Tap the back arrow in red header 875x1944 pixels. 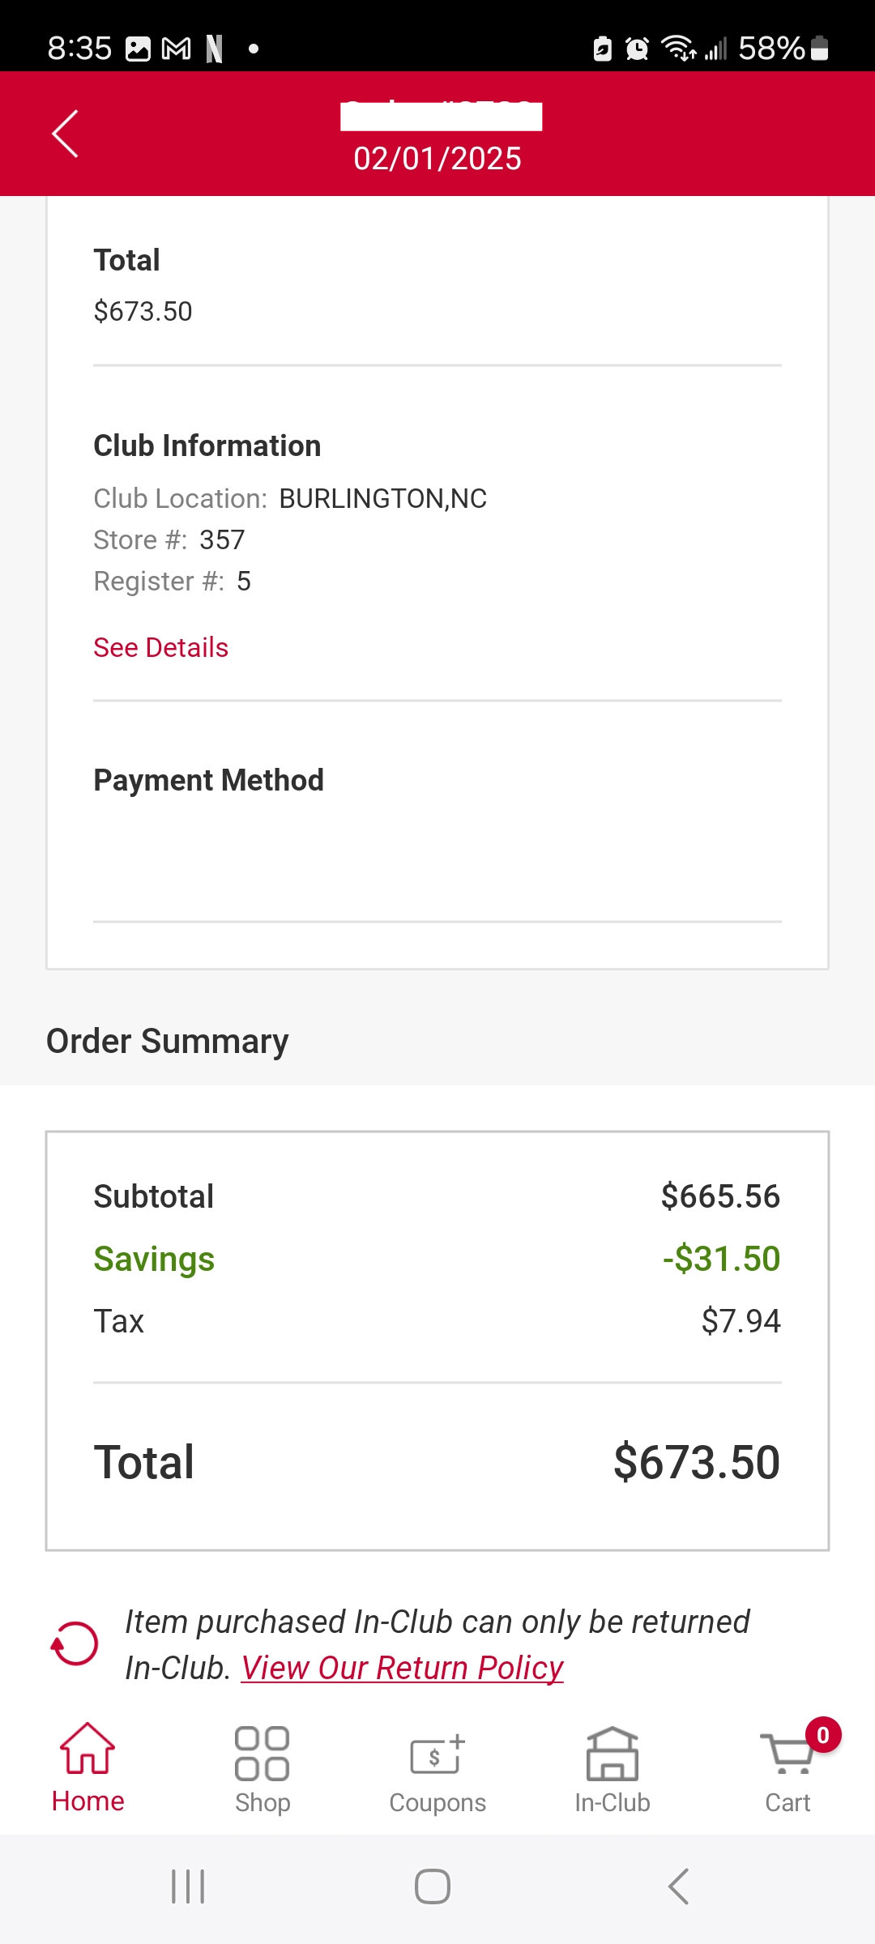coord(66,134)
